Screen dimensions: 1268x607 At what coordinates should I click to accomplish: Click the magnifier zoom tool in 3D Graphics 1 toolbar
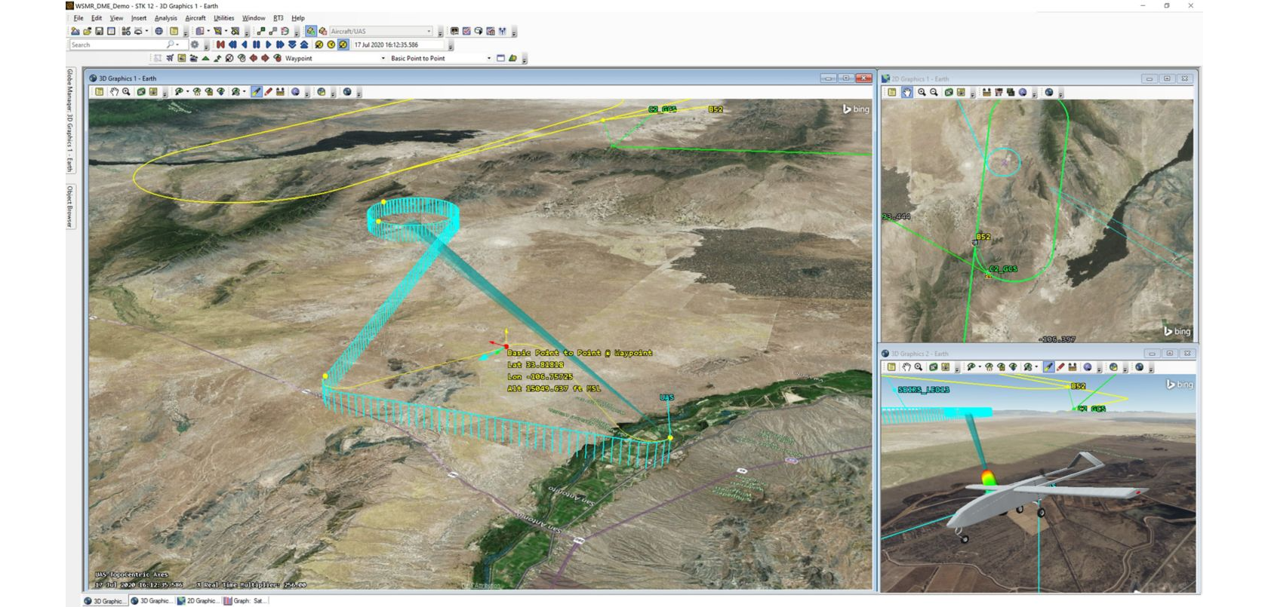(x=126, y=92)
